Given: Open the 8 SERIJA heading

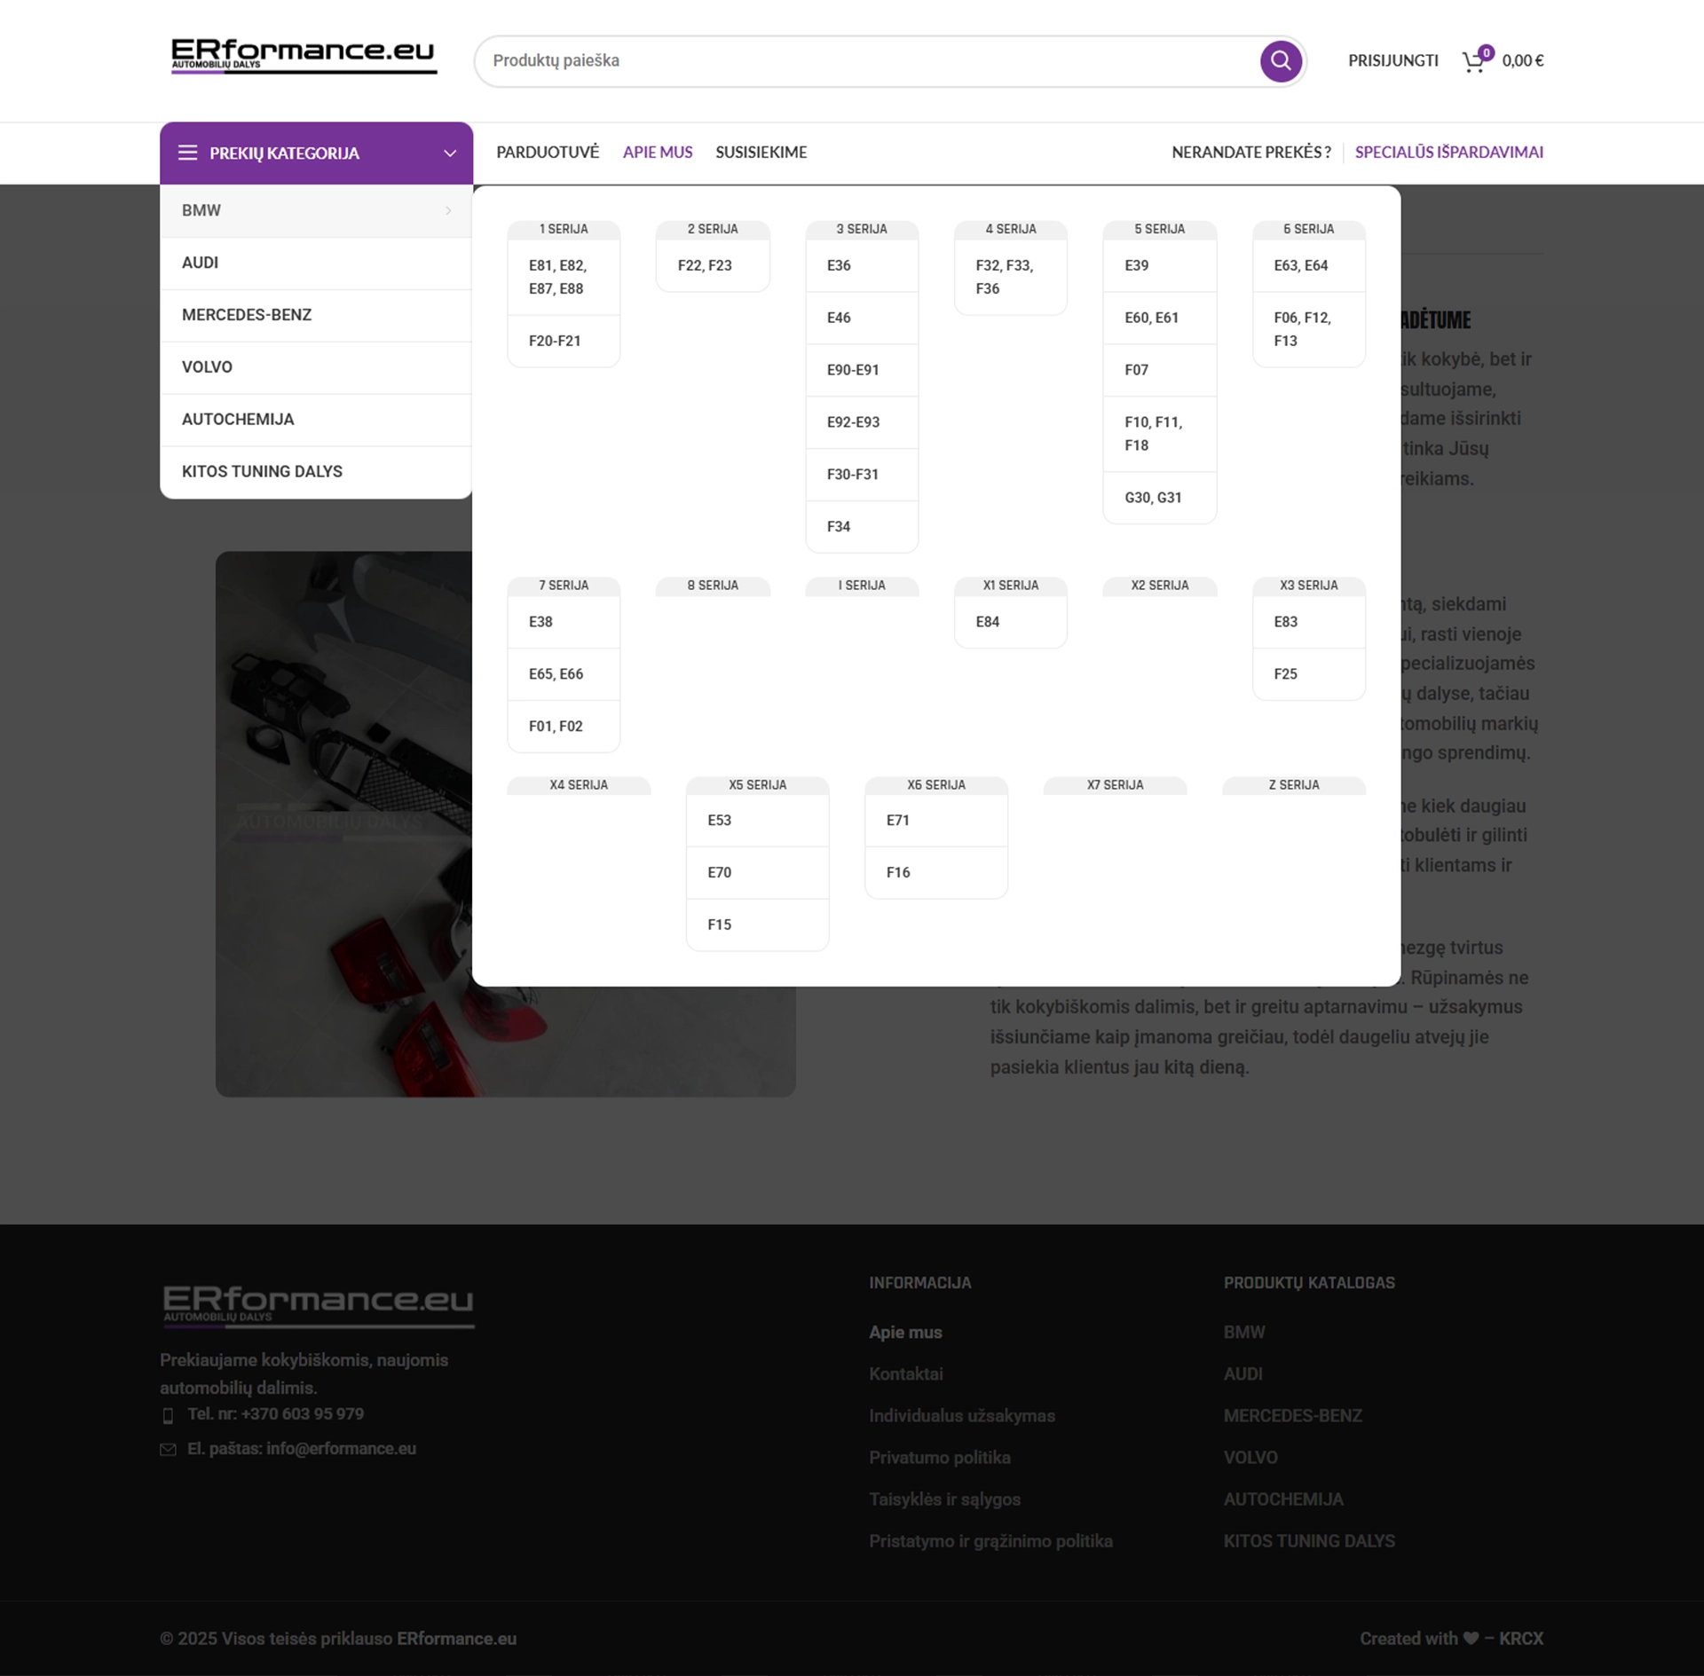Looking at the screenshot, I should pyautogui.click(x=713, y=586).
